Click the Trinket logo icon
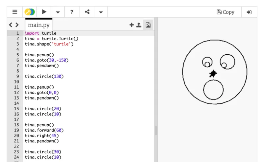 click(x=29, y=12)
